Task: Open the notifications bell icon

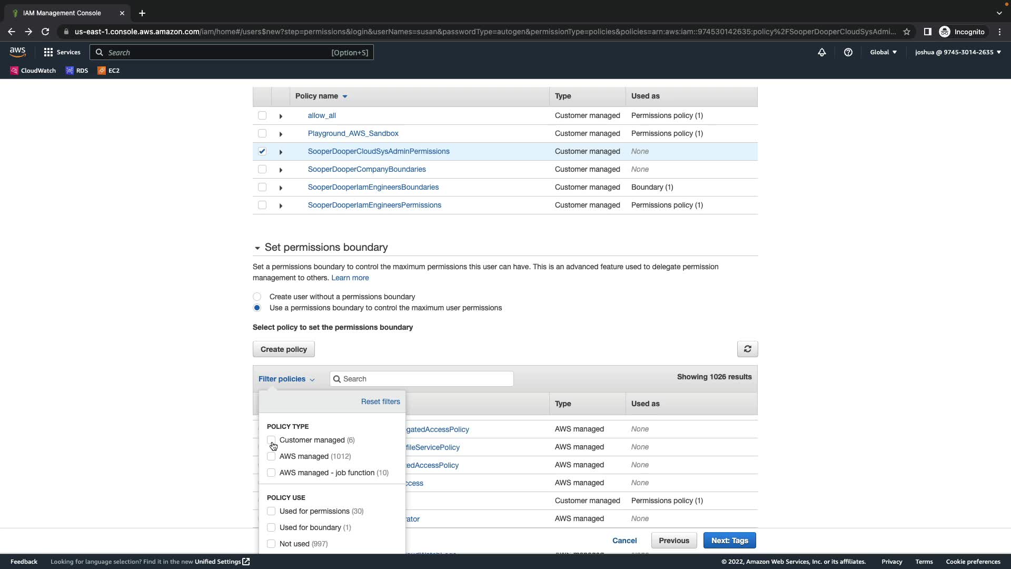Action: [x=821, y=52]
